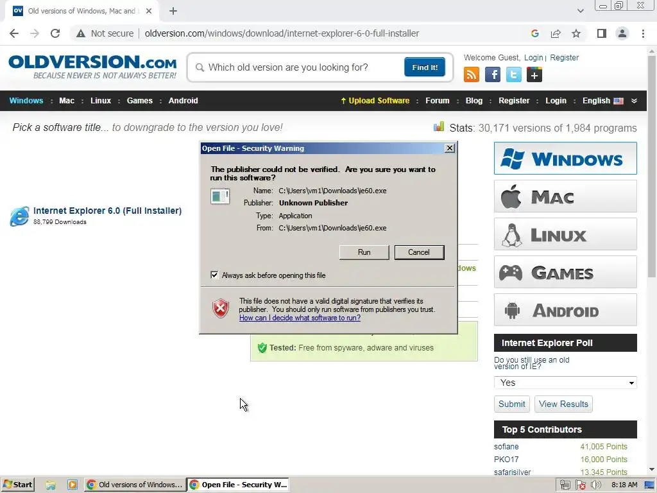Click the Android category banner
The image size is (657, 493).
pyautogui.click(x=565, y=310)
